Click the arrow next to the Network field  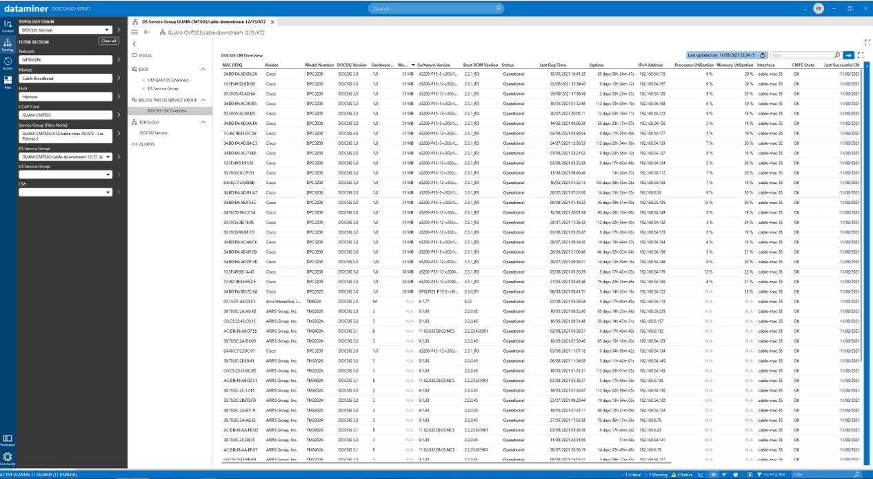click(x=119, y=60)
